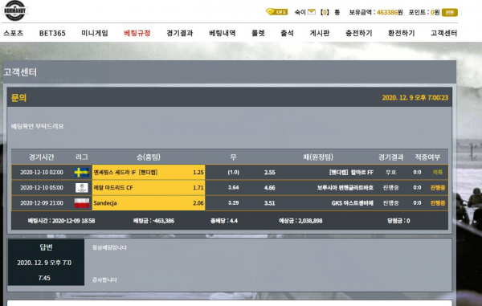Go to the 게시판 board
This screenshot has width=482, height=306.
click(x=320, y=33)
